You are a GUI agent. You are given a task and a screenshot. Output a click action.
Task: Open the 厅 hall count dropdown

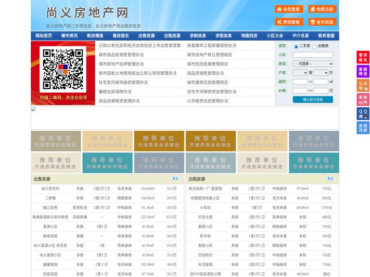click(x=321, y=73)
